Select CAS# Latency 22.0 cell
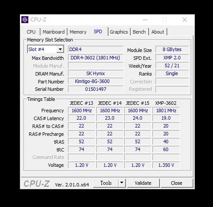This screenshot has height=207, width=213. (81, 118)
